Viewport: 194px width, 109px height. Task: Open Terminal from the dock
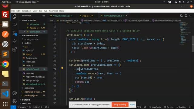pyautogui.click(x=5, y=84)
